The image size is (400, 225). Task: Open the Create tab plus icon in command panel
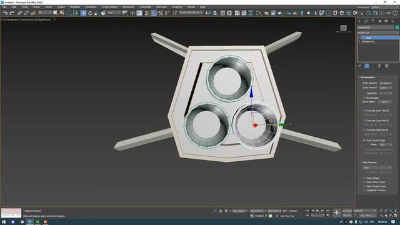[x=360, y=21]
